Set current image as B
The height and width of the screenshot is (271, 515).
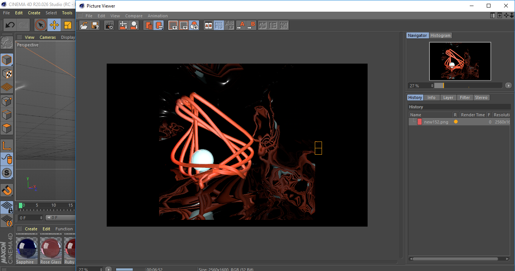[x=251, y=25]
